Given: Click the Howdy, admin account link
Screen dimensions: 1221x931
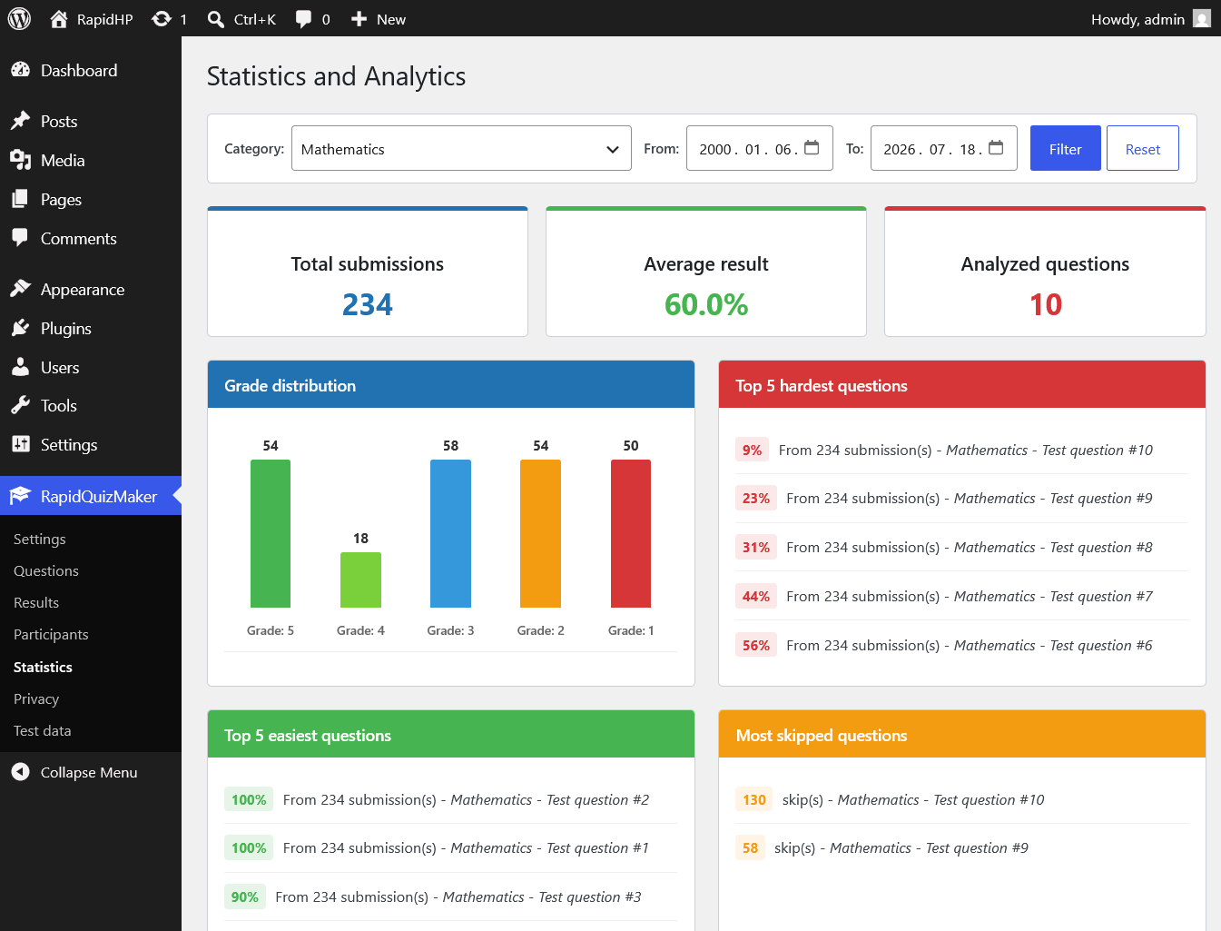Looking at the screenshot, I should [x=1150, y=19].
